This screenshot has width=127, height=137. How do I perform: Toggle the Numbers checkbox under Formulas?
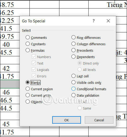[34, 57]
